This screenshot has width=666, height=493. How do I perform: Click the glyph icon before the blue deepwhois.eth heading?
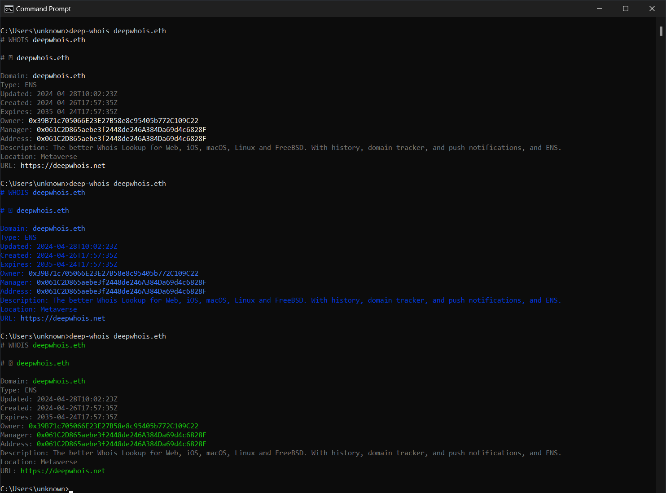10,210
